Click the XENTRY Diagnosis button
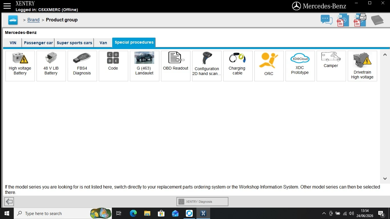Screen dimensions: 390x219 pyautogui.click(x=202, y=202)
